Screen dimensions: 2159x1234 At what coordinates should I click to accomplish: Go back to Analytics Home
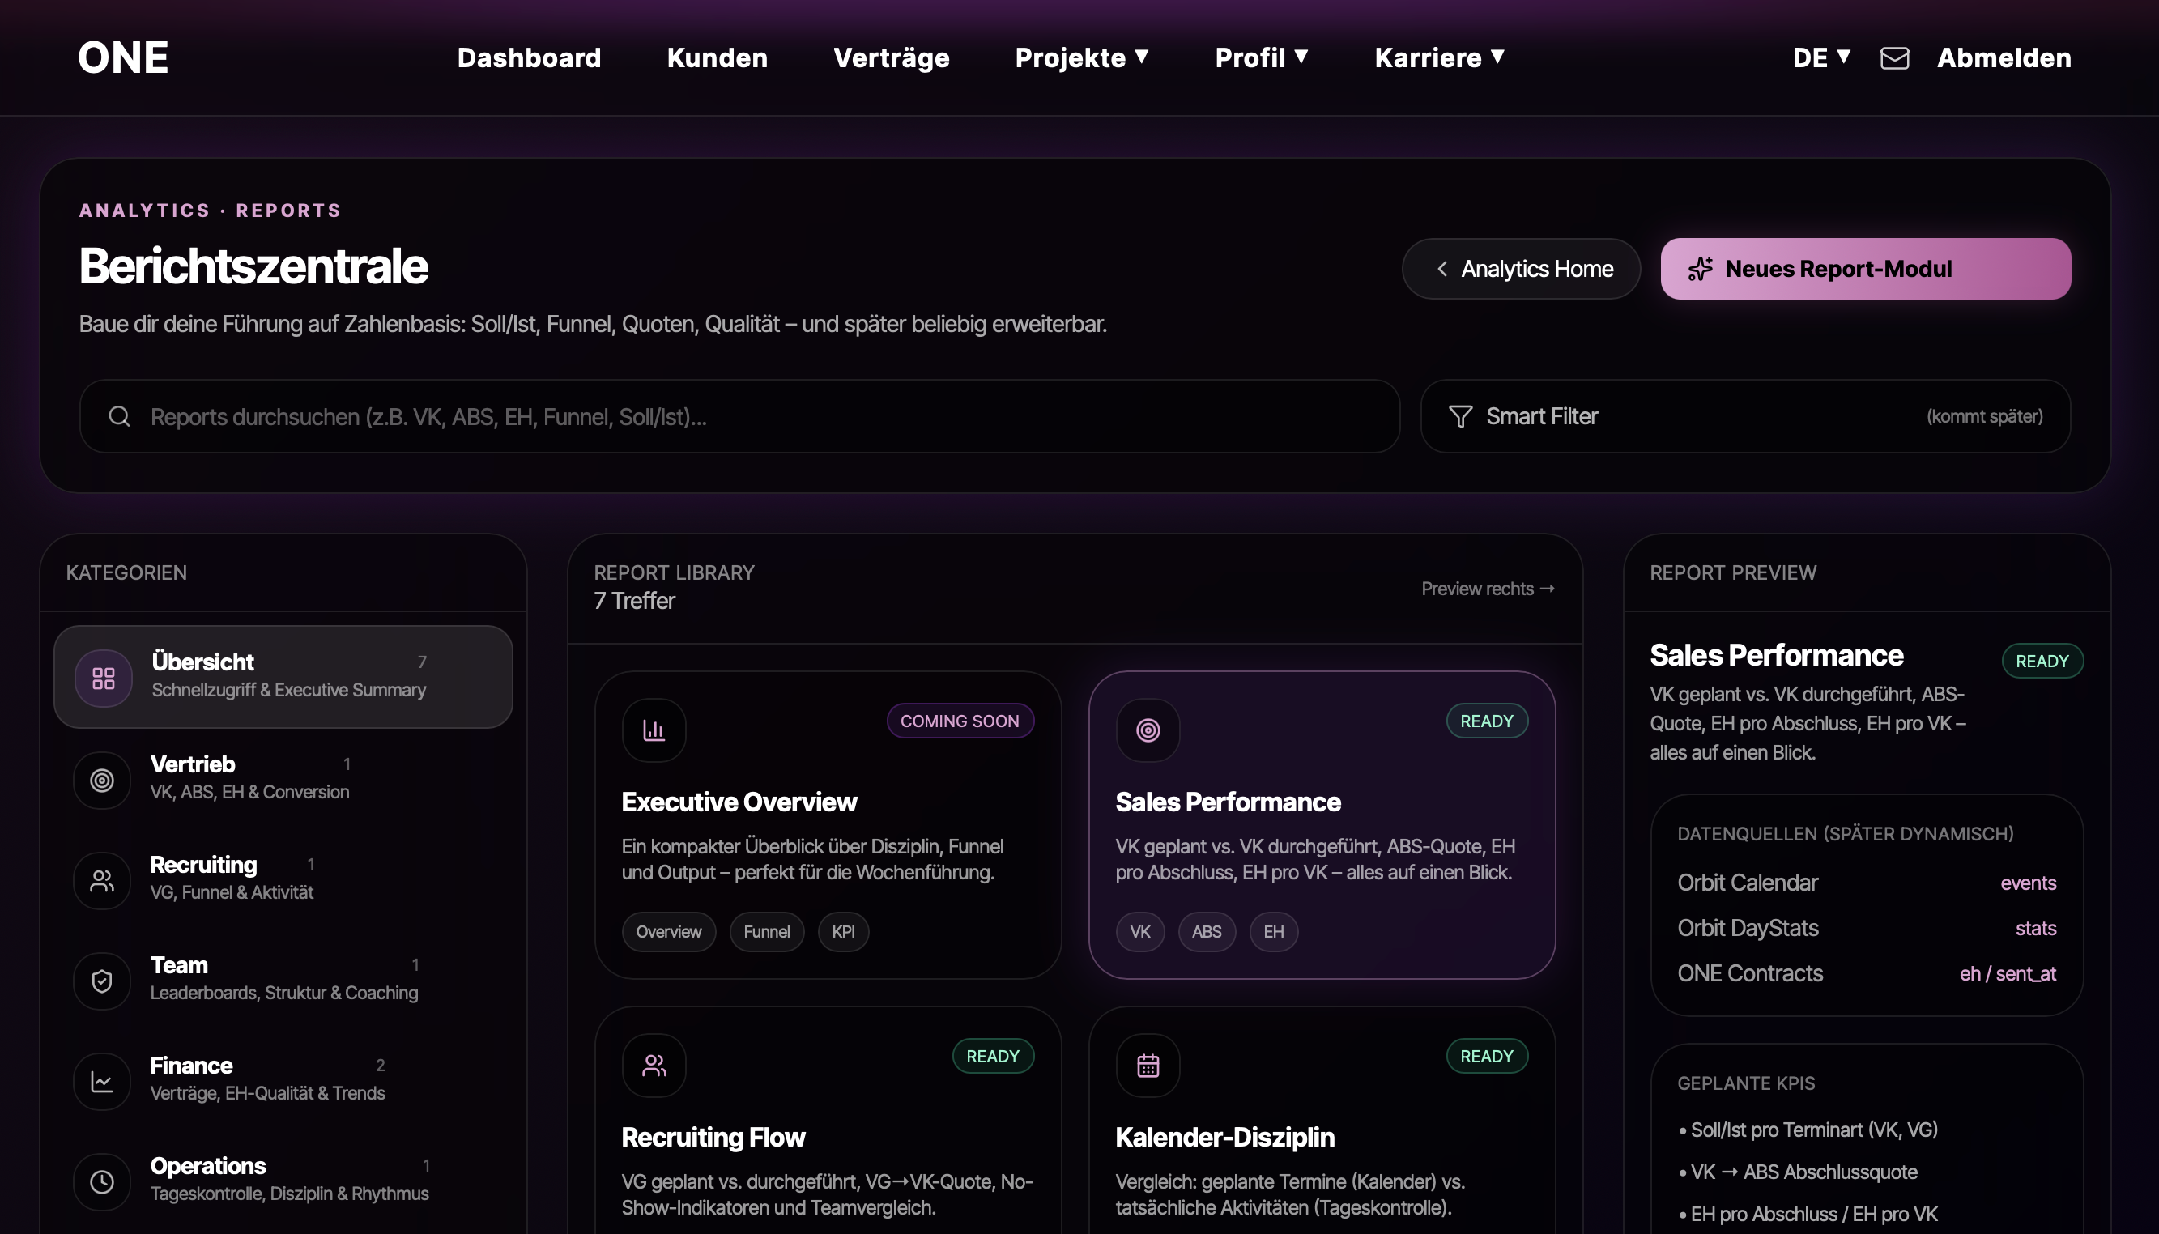tap(1521, 269)
